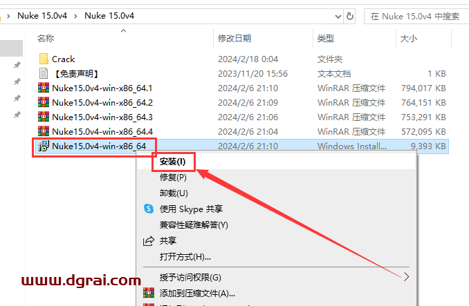Click the refresh button in the address bar

(x=349, y=16)
